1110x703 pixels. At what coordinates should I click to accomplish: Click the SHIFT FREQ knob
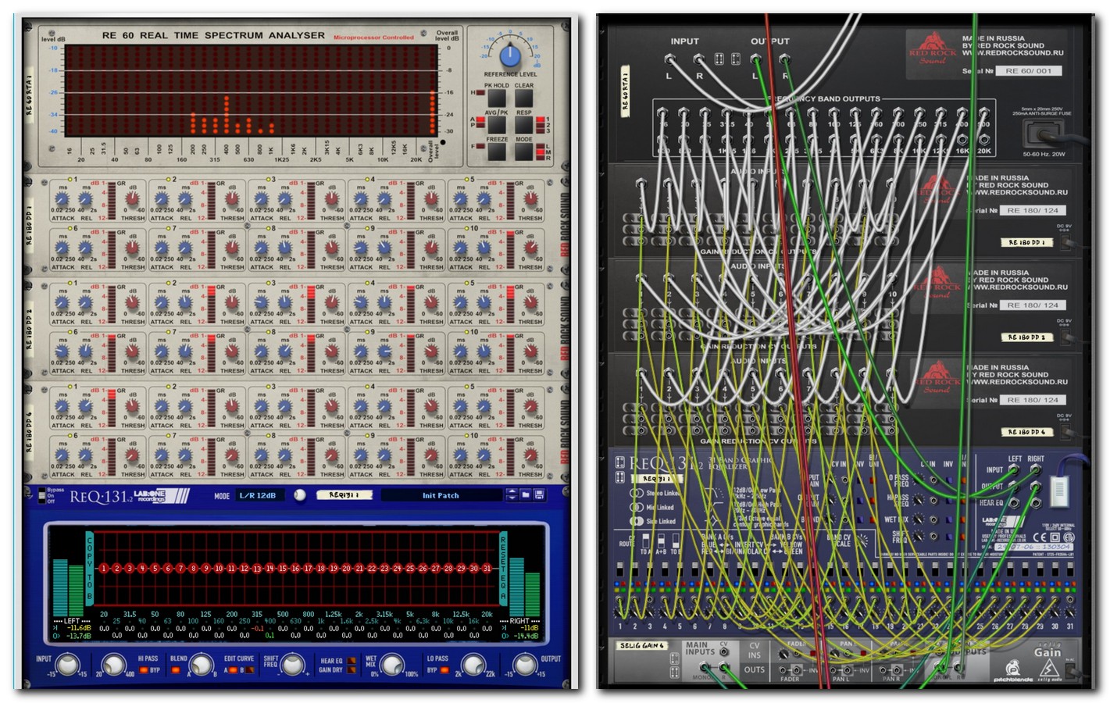point(293,665)
